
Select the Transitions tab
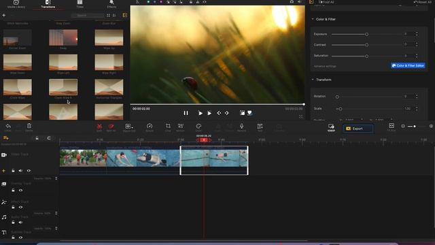pyautogui.click(x=48, y=4)
